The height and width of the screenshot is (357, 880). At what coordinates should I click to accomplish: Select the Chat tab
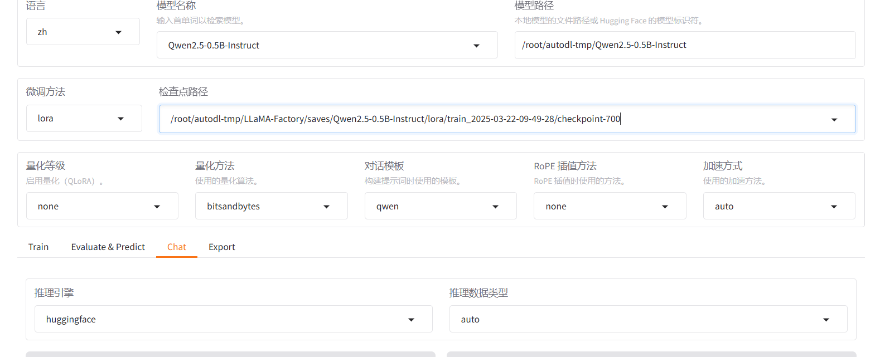(x=176, y=247)
